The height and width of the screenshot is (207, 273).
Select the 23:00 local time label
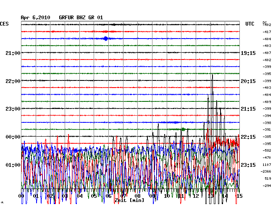(x=13, y=109)
